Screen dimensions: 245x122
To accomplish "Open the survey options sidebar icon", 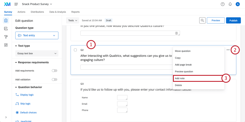I will click(6, 45).
